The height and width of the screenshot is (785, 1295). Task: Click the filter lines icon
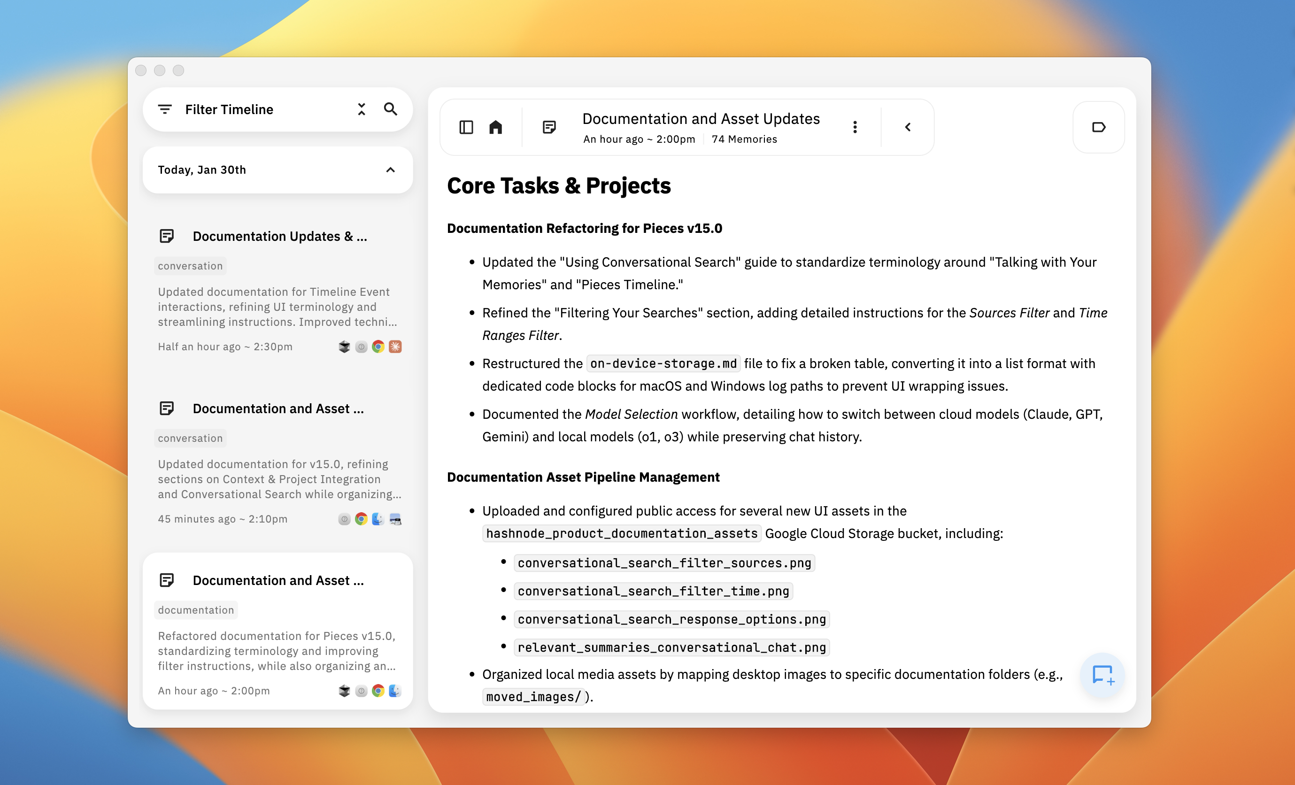point(165,109)
